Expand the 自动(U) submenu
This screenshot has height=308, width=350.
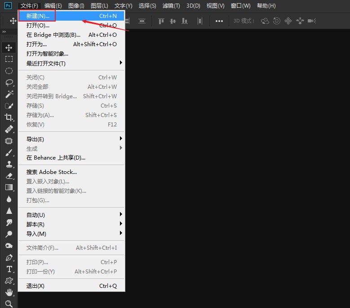click(71, 215)
